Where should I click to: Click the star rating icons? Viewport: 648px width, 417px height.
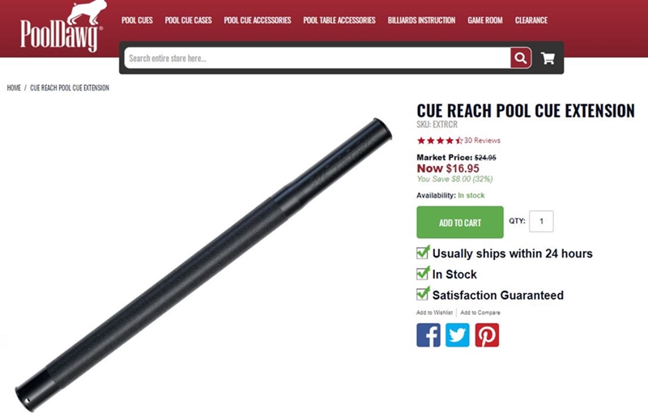point(440,141)
